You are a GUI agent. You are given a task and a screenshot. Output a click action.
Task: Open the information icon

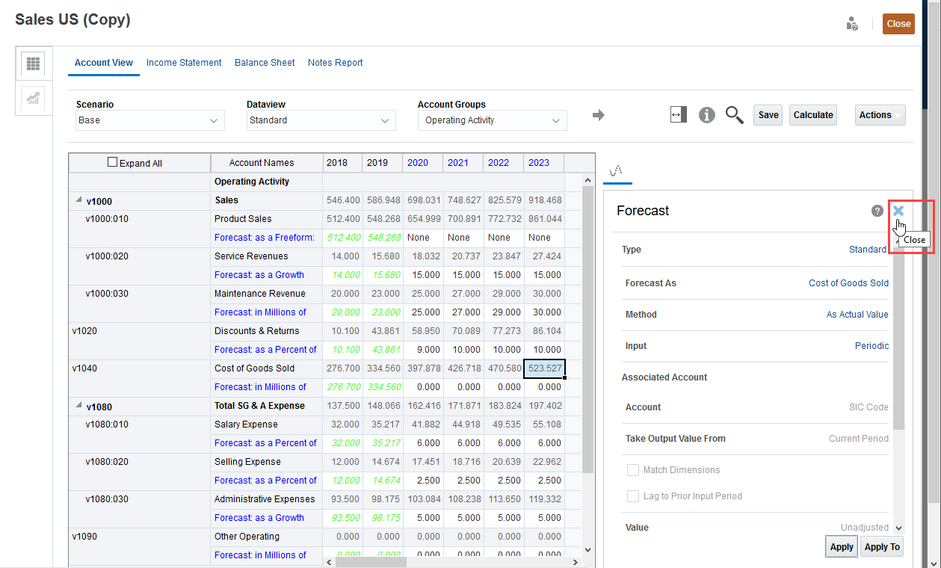click(x=706, y=114)
